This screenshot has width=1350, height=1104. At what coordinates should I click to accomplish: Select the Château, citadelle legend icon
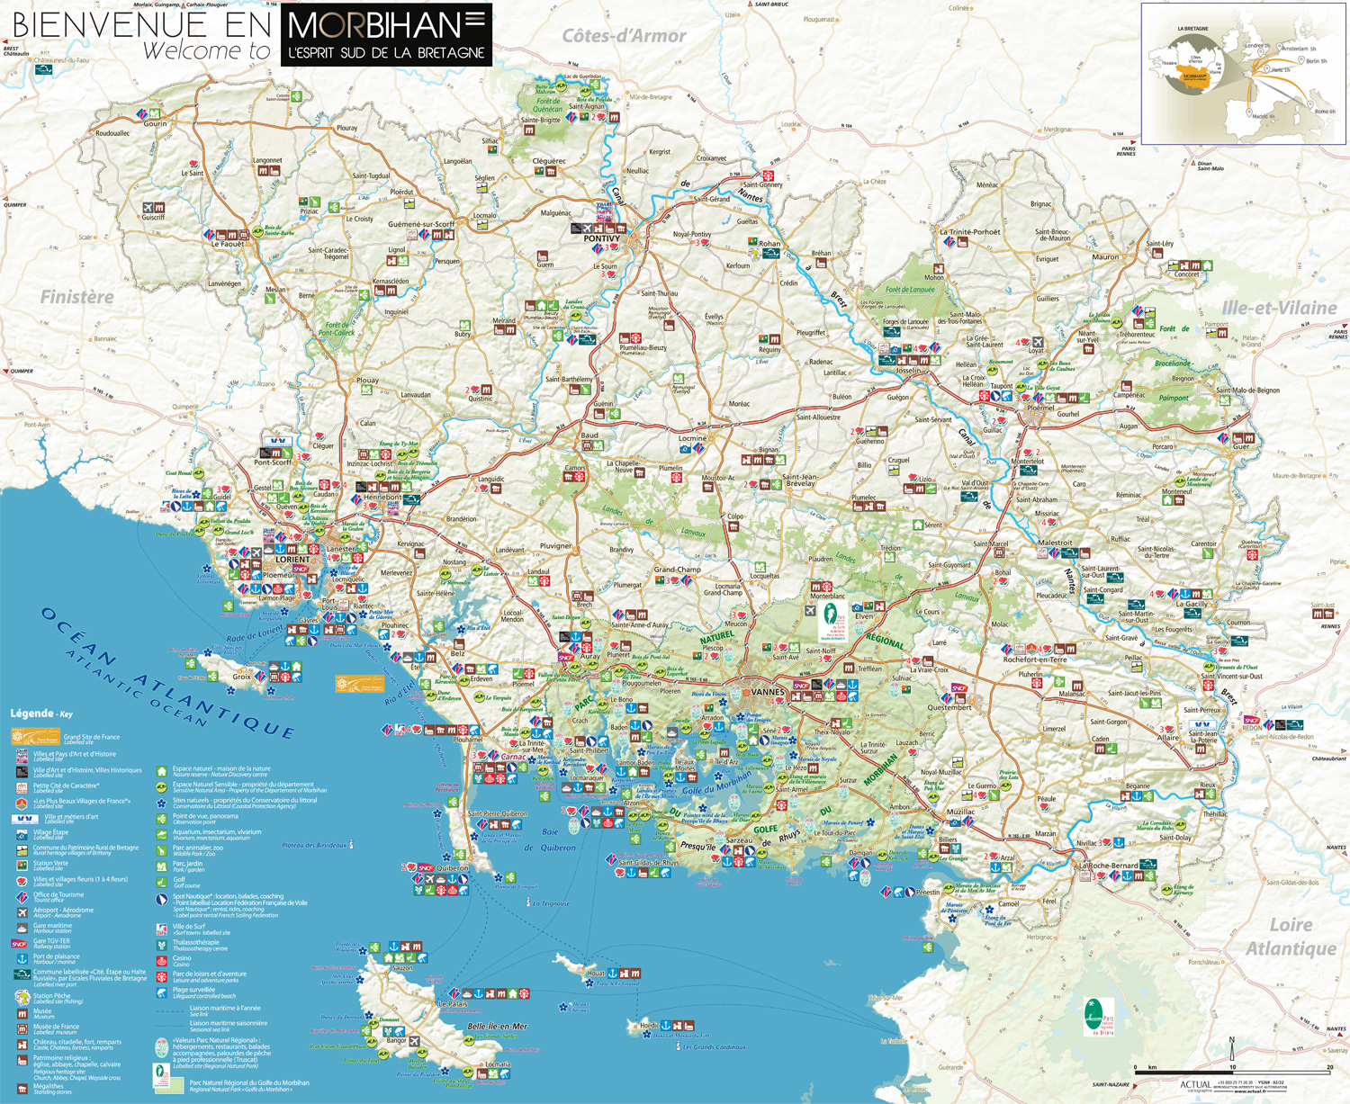22,1043
